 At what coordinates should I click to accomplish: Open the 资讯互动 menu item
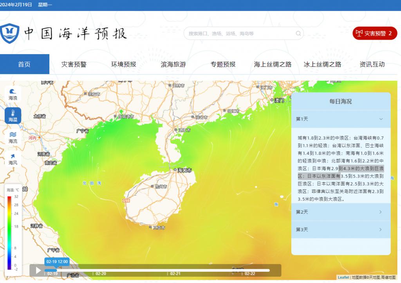[372, 64]
